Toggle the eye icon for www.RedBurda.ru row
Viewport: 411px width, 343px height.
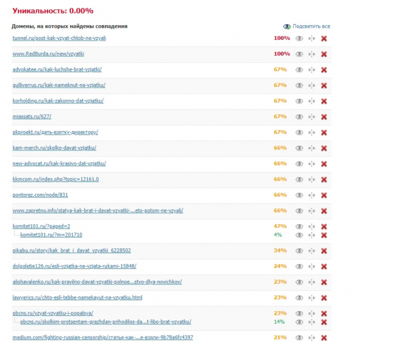299,54
